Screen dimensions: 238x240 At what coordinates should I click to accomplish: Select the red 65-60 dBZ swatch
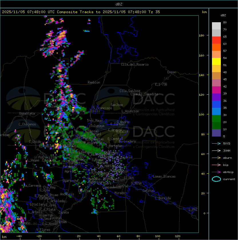point(216,40)
